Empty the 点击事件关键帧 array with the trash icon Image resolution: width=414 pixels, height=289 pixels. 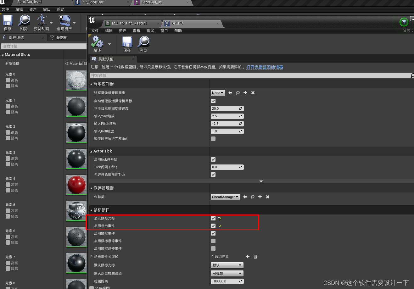[x=255, y=257]
